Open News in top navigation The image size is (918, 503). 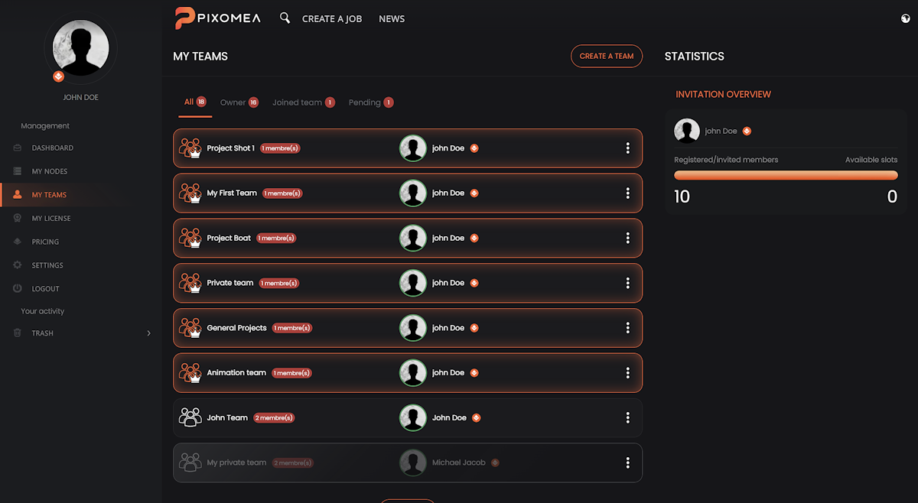[392, 19]
